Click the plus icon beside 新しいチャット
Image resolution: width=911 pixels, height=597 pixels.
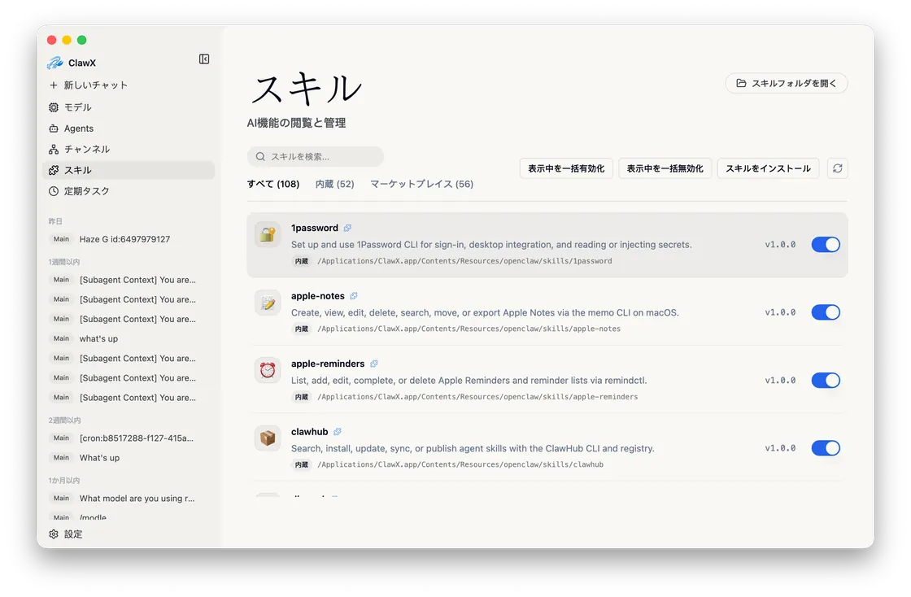click(x=54, y=85)
